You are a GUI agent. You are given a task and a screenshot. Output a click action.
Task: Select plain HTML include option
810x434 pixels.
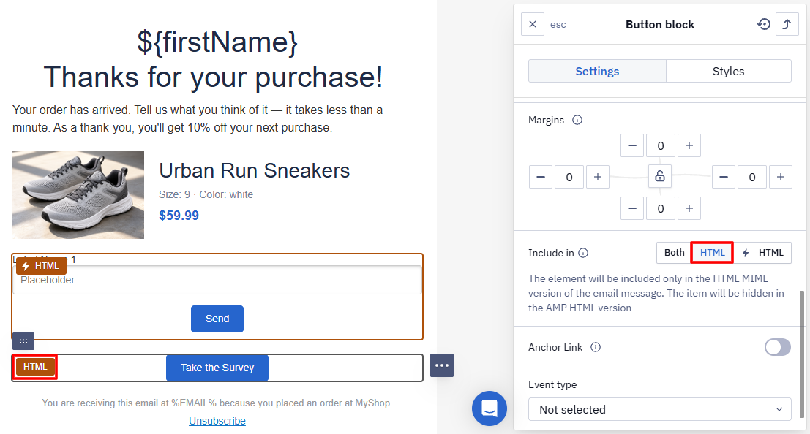(713, 252)
